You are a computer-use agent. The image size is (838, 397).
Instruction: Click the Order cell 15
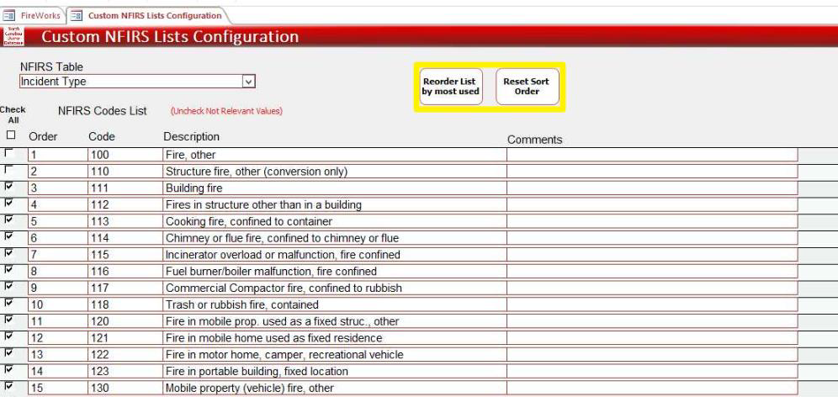[x=58, y=388]
